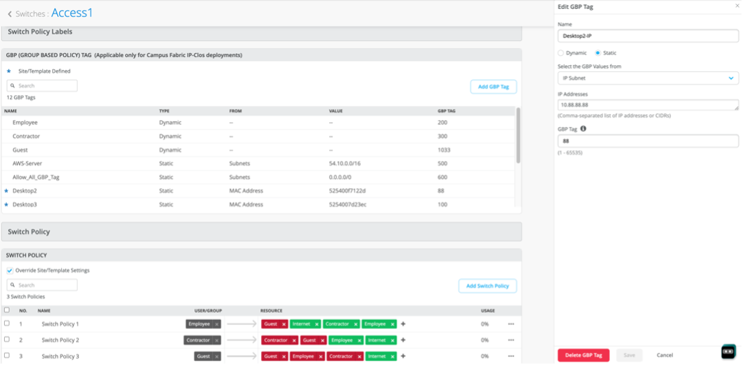Click the Add GBP Tag button
This screenshot has height=365, width=743.
[x=494, y=86]
